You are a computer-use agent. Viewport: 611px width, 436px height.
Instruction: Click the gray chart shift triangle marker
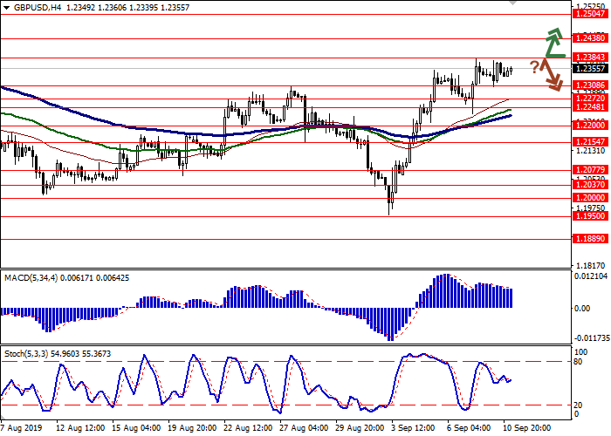click(512, 3)
